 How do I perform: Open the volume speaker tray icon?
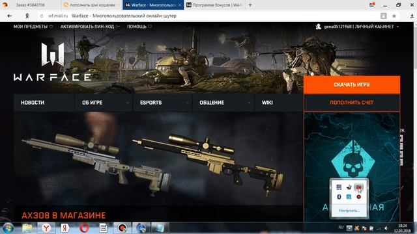386,228
